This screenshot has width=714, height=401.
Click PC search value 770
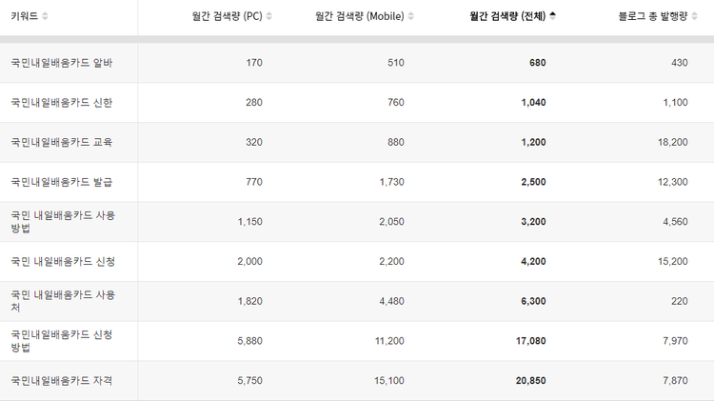pyautogui.click(x=254, y=182)
